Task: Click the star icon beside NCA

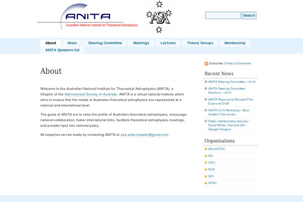Action: pos(206,169)
